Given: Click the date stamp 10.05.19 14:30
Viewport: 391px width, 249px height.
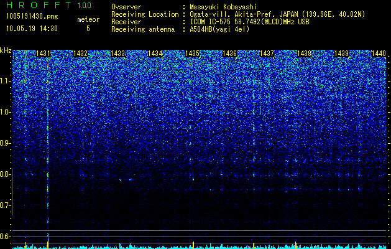Looking at the screenshot, I should tap(32, 29).
